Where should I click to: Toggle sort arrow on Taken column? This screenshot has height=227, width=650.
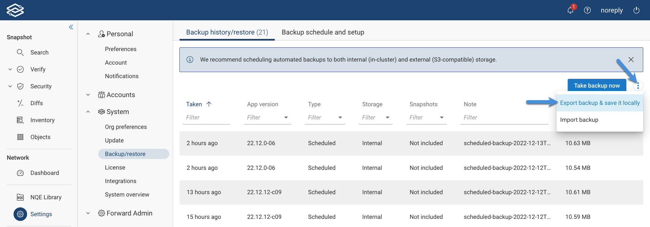point(209,104)
